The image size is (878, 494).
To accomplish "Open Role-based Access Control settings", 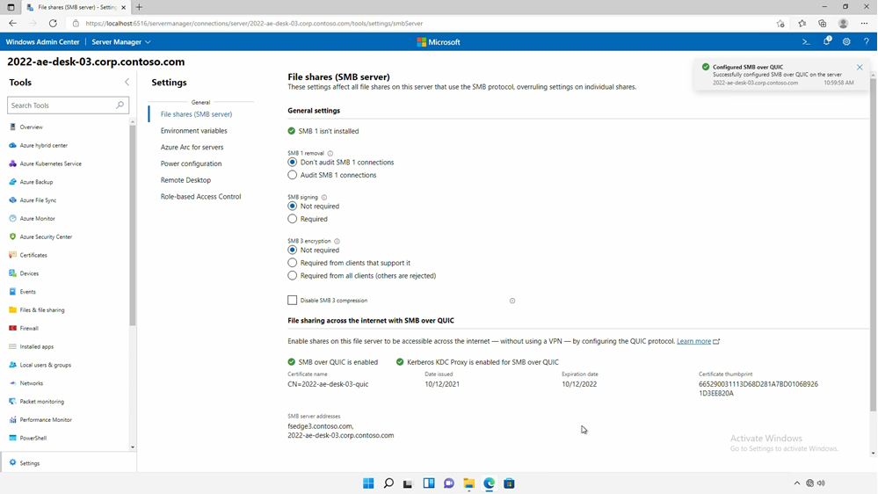I will click(200, 197).
